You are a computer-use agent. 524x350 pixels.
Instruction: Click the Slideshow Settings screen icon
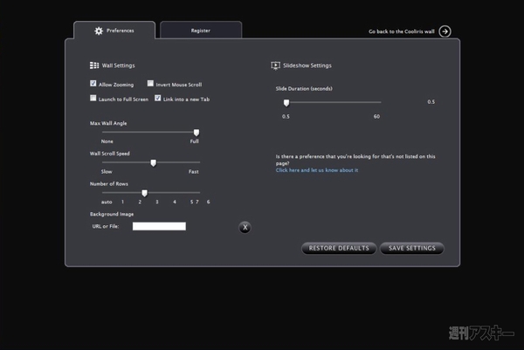275,65
